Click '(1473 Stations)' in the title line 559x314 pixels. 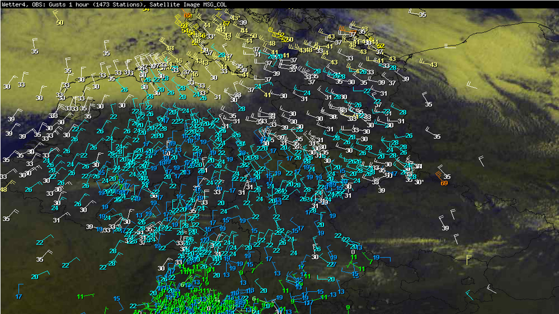[118, 4]
